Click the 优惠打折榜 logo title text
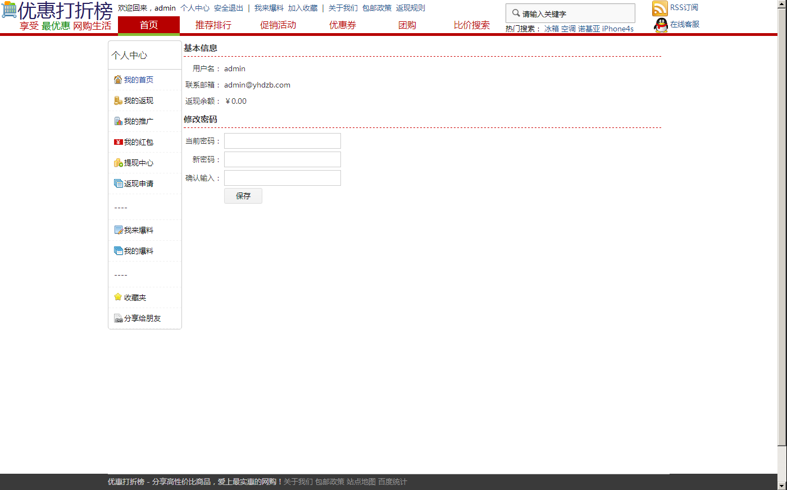This screenshot has width=787, height=490. [66, 11]
